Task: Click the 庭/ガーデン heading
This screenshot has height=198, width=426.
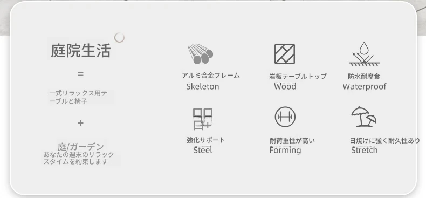Action: [81, 147]
